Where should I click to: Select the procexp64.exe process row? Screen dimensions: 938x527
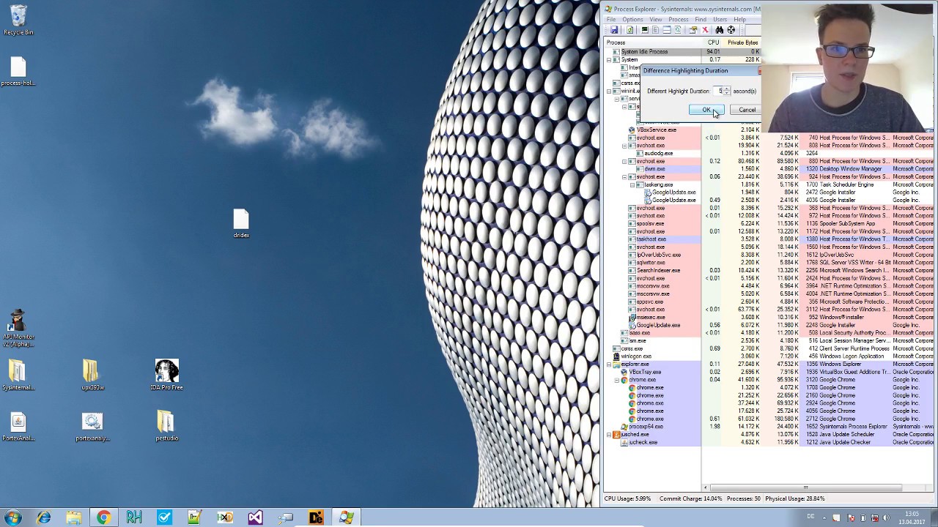click(769, 427)
